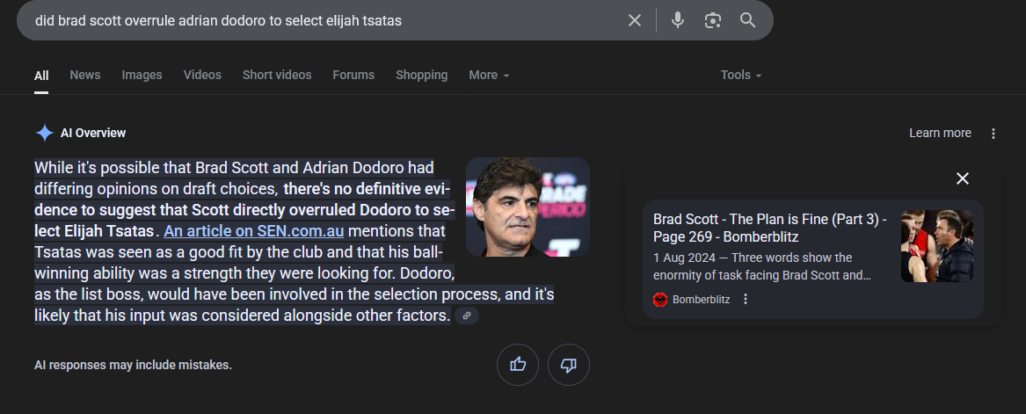This screenshot has height=414, width=1026.
Task: Expand the More dropdown
Action: (489, 76)
